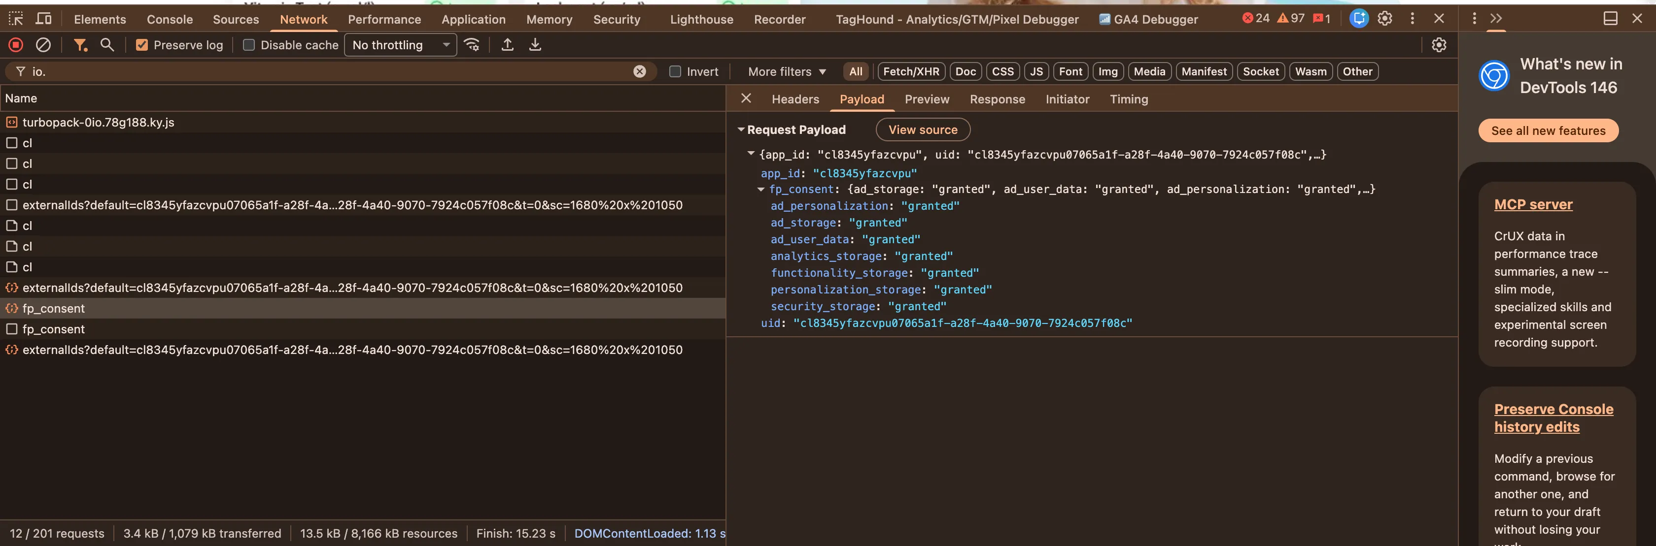The width and height of the screenshot is (1656, 546).
Task: Open the issues counter showing 1
Action: click(x=1322, y=19)
